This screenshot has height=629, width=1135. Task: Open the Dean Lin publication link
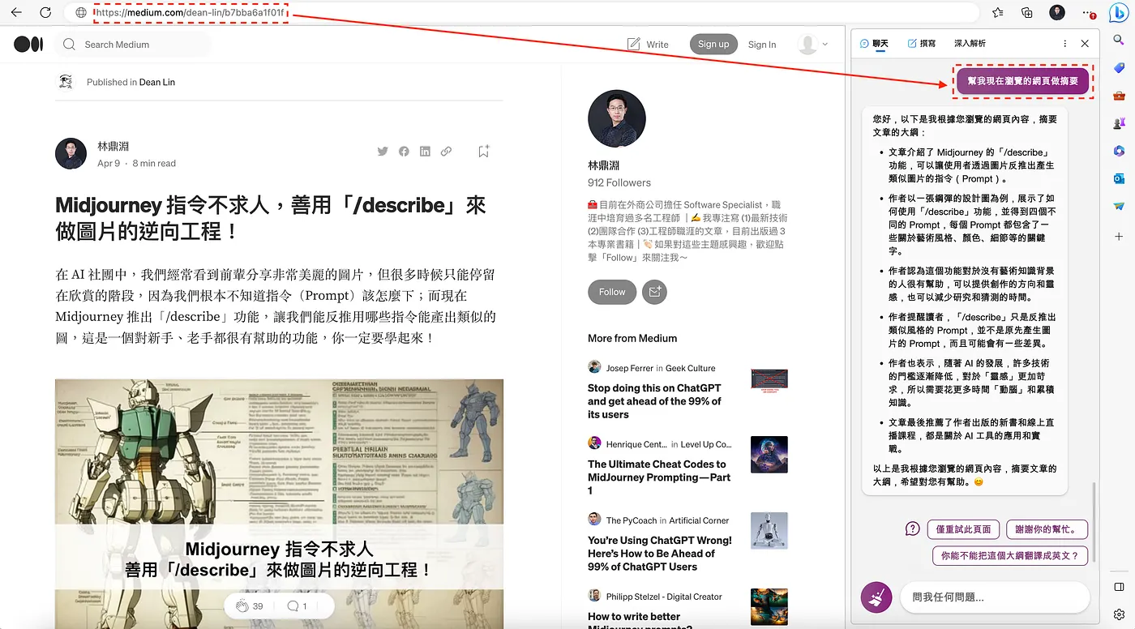pyautogui.click(x=157, y=82)
